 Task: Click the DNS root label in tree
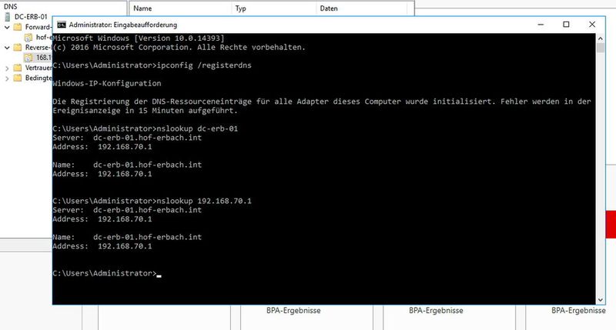click(11, 7)
